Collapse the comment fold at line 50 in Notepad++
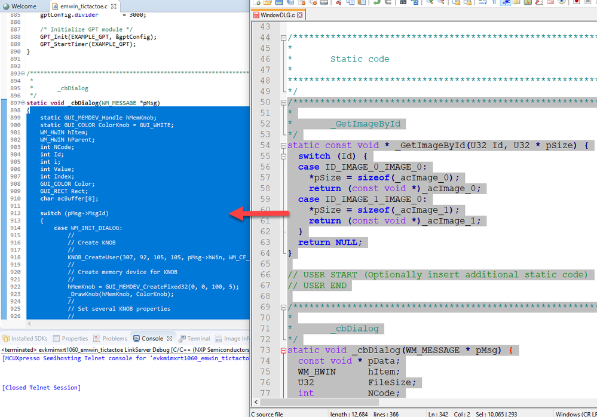597x417 pixels. coord(283,102)
